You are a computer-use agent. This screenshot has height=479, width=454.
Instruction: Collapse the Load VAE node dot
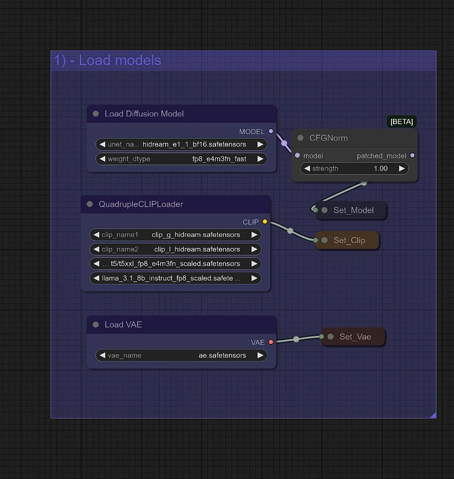[96, 324]
